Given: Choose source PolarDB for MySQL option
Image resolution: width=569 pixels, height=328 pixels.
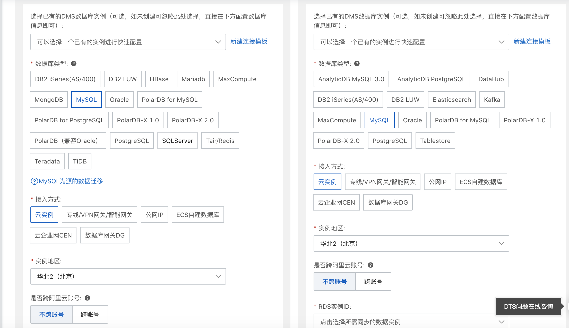Looking at the screenshot, I should pyautogui.click(x=170, y=99).
